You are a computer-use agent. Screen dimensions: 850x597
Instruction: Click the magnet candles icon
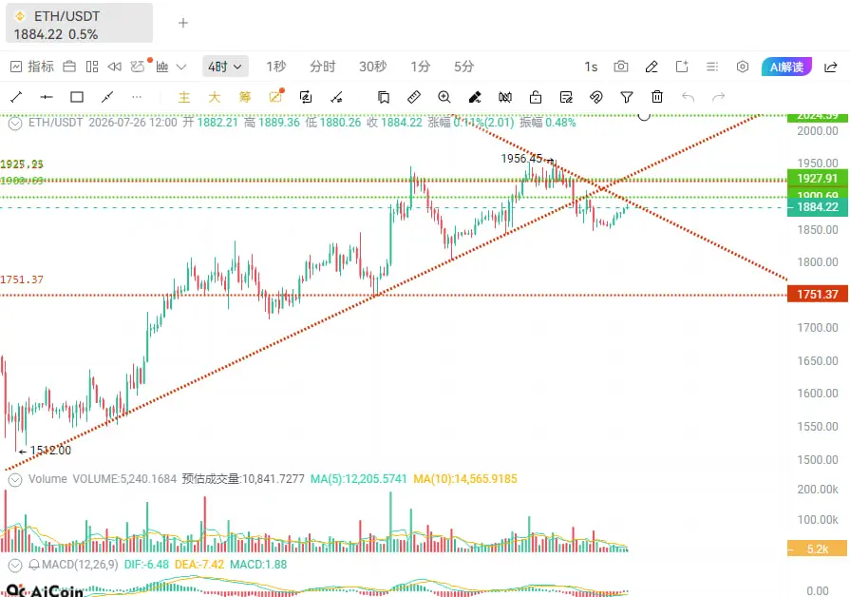tap(505, 97)
